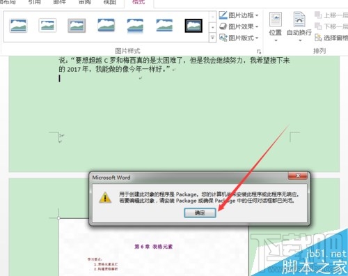
Task: Click the 学习要点 text in embedded object
Action: pyautogui.click(x=95, y=259)
